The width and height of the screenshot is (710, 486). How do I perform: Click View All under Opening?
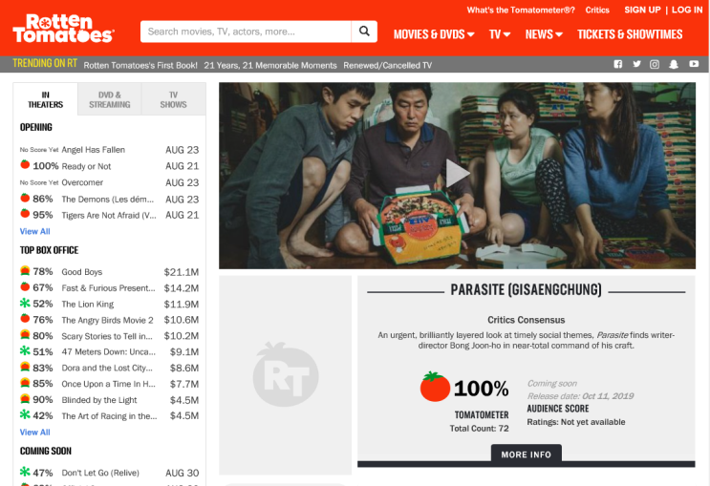tap(34, 231)
